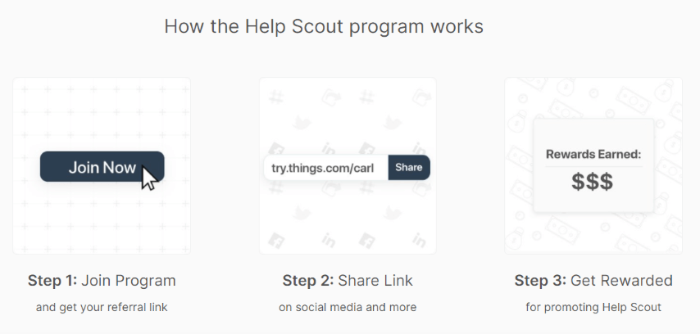
Task: Select the try.things.com/carl link field
Action: pos(326,168)
